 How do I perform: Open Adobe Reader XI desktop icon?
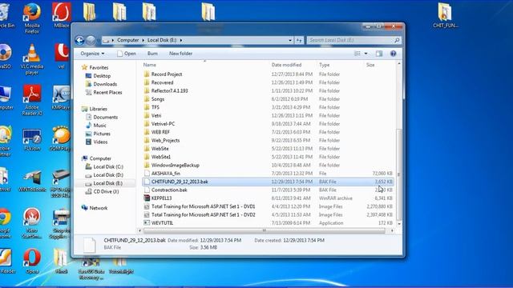pos(32,100)
